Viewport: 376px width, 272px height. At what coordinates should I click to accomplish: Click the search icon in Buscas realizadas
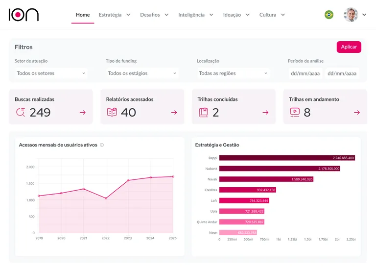[x=21, y=112]
